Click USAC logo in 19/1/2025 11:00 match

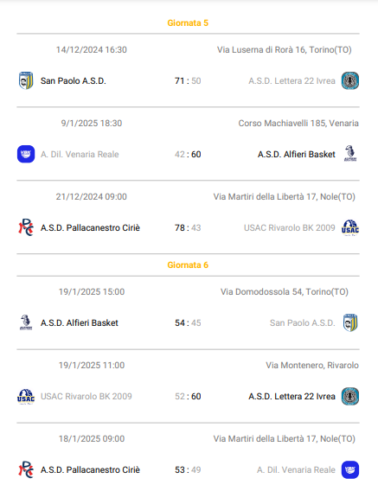(26, 397)
